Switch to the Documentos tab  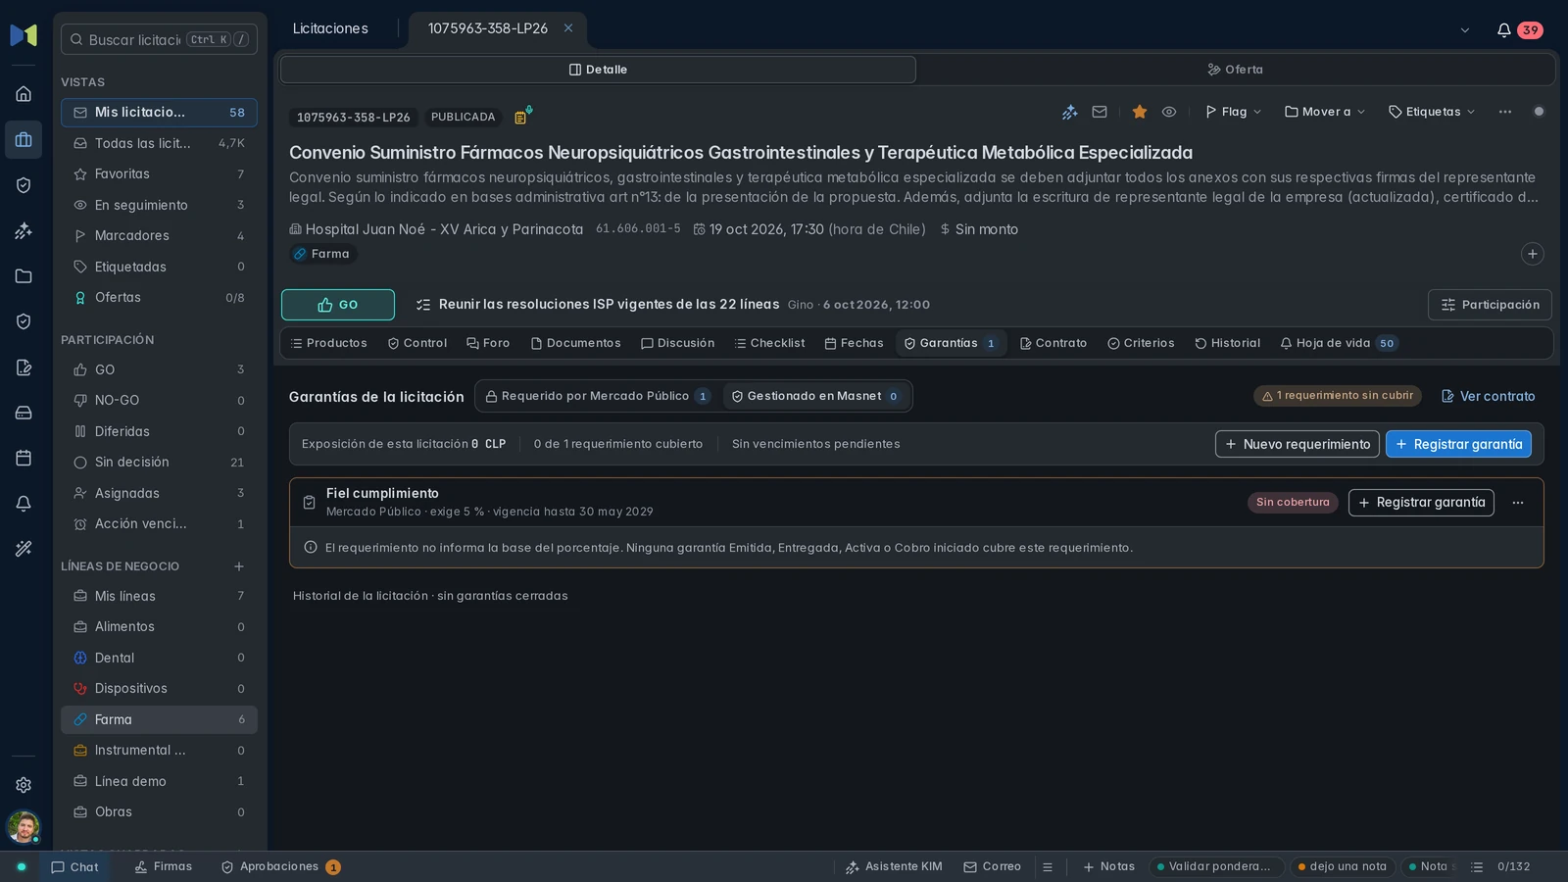click(x=575, y=343)
